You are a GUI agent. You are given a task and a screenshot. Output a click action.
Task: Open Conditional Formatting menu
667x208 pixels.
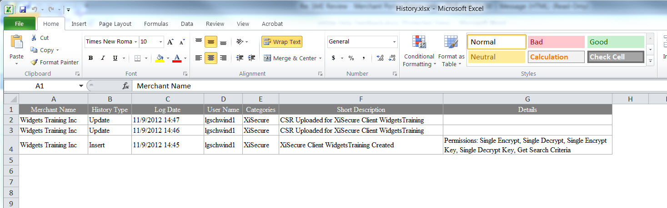pyautogui.click(x=419, y=52)
